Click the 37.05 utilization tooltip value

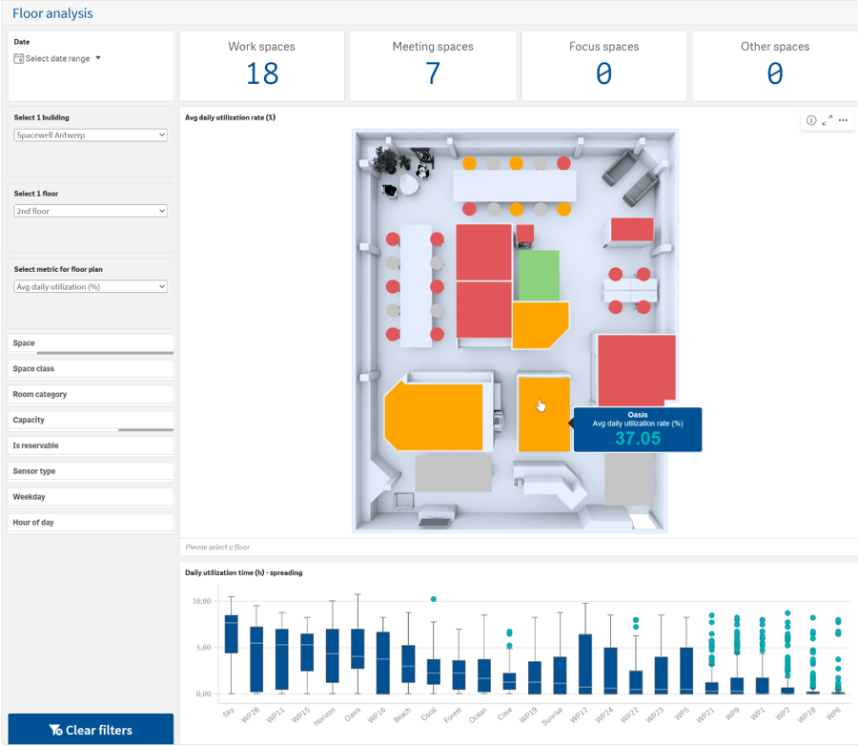coord(638,438)
